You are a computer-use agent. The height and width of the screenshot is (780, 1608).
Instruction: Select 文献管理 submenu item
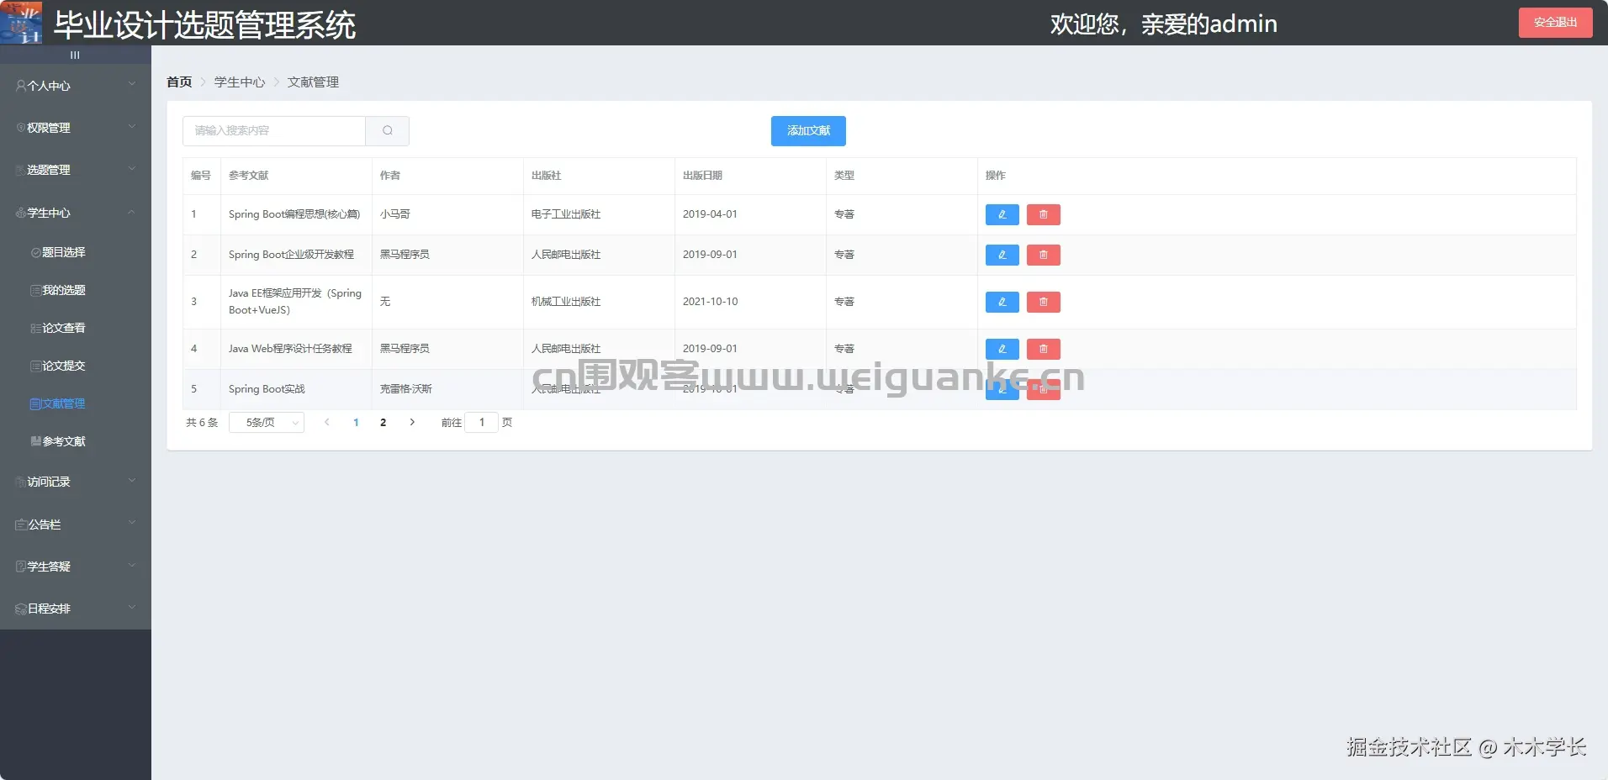pyautogui.click(x=76, y=403)
